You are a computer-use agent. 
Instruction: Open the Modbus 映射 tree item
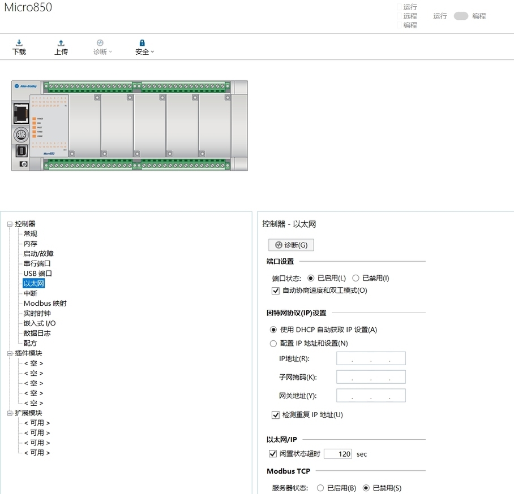click(45, 304)
